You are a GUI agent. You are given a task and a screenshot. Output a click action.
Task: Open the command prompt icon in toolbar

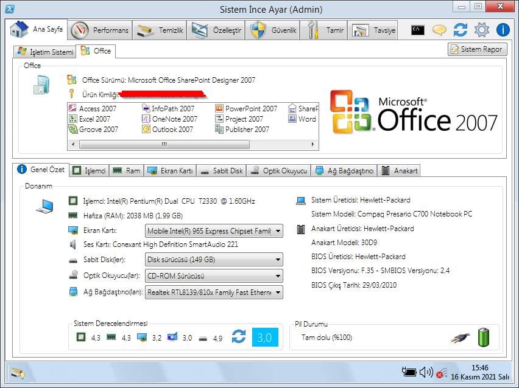pos(417,30)
